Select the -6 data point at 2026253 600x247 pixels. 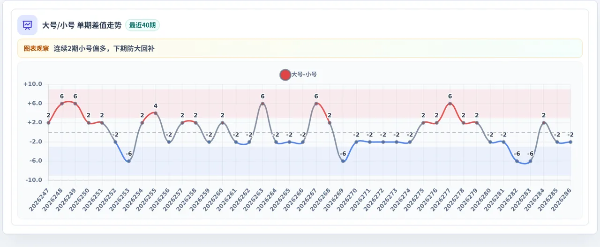tap(129, 161)
